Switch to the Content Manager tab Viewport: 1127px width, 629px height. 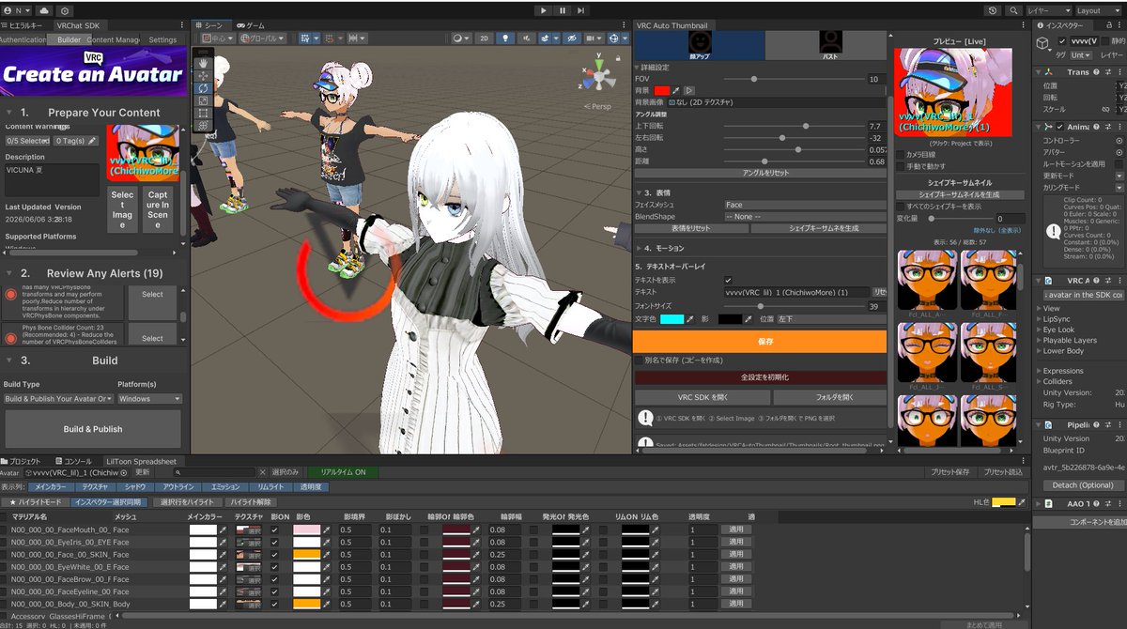(114, 40)
